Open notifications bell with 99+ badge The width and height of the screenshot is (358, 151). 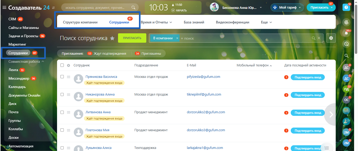click(x=346, y=33)
